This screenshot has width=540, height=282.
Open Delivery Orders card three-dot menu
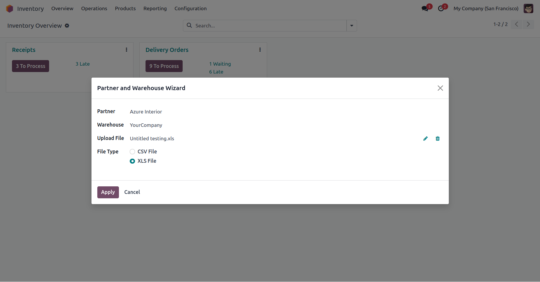tap(260, 50)
